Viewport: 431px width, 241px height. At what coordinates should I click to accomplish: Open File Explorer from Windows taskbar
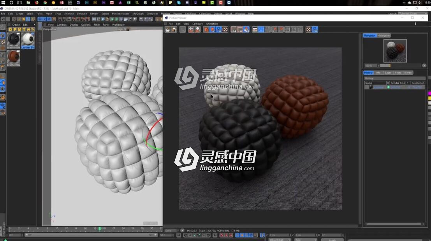point(28,2)
